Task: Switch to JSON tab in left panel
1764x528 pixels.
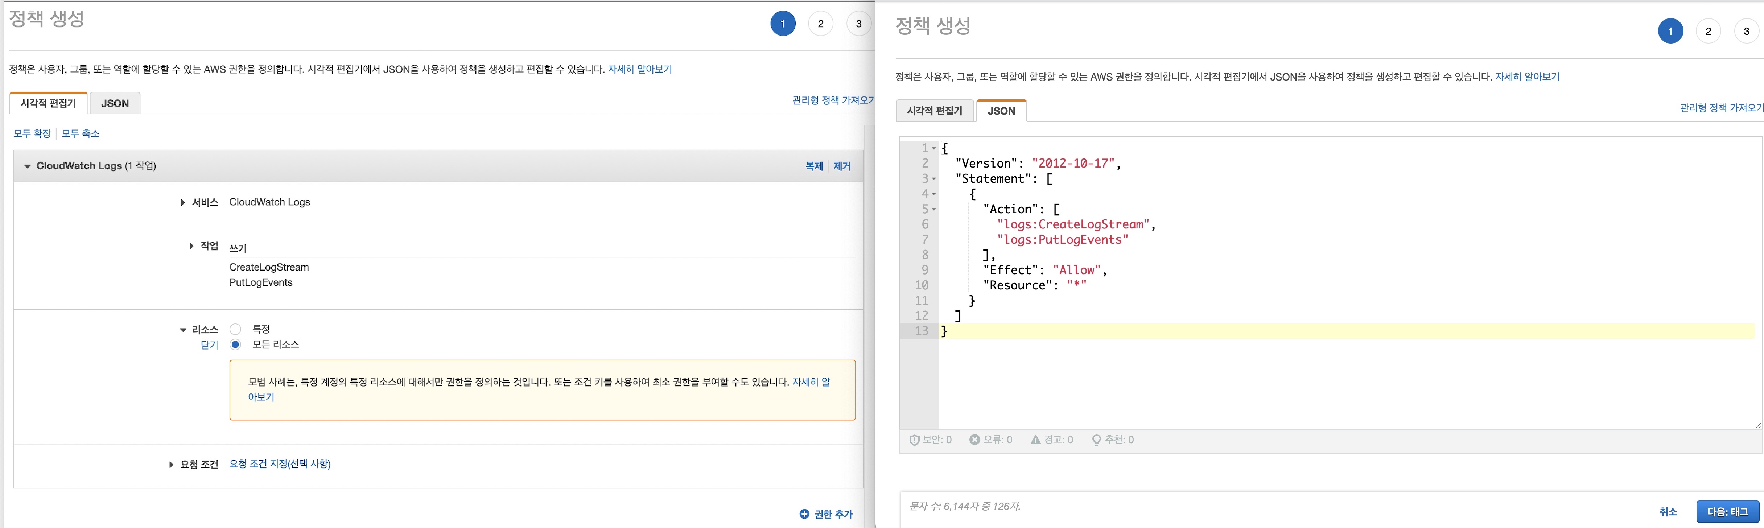Action: [x=115, y=103]
